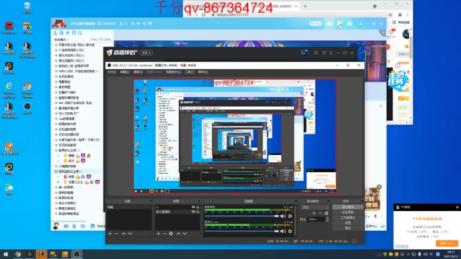
Task: Move the selected source up
Action: 179,234
